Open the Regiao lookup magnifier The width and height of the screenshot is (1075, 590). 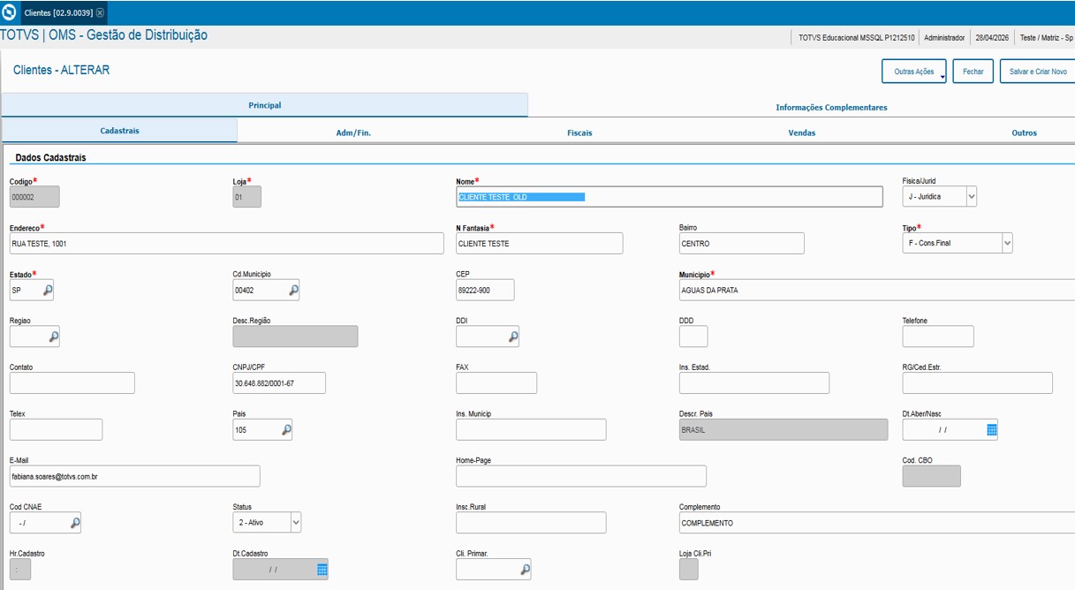54,337
